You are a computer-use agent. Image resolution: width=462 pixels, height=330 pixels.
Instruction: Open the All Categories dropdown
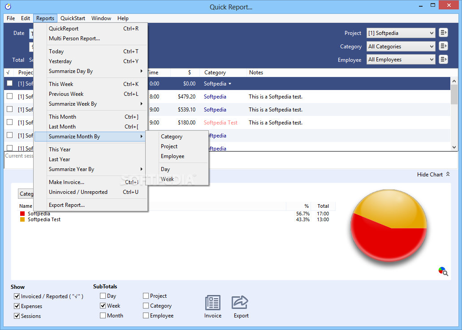coord(401,46)
